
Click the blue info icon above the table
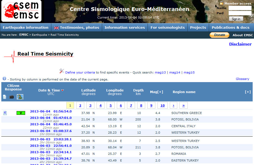4,79
